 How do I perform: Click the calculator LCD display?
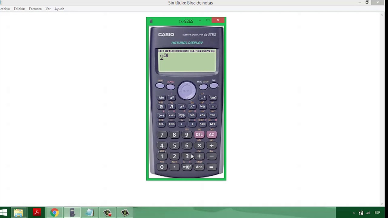coord(187,61)
